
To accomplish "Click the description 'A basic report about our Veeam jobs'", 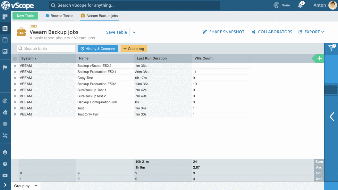I will click(62, 38).
